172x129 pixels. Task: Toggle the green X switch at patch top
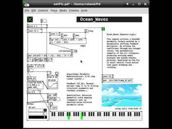click(30, 19)
